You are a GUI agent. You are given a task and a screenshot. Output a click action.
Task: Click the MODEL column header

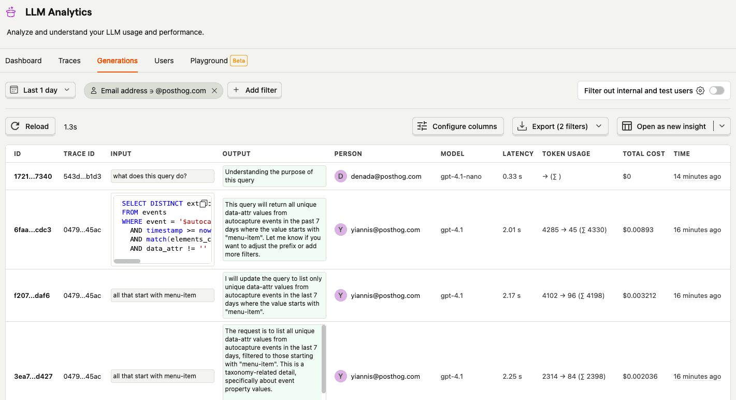453,154
